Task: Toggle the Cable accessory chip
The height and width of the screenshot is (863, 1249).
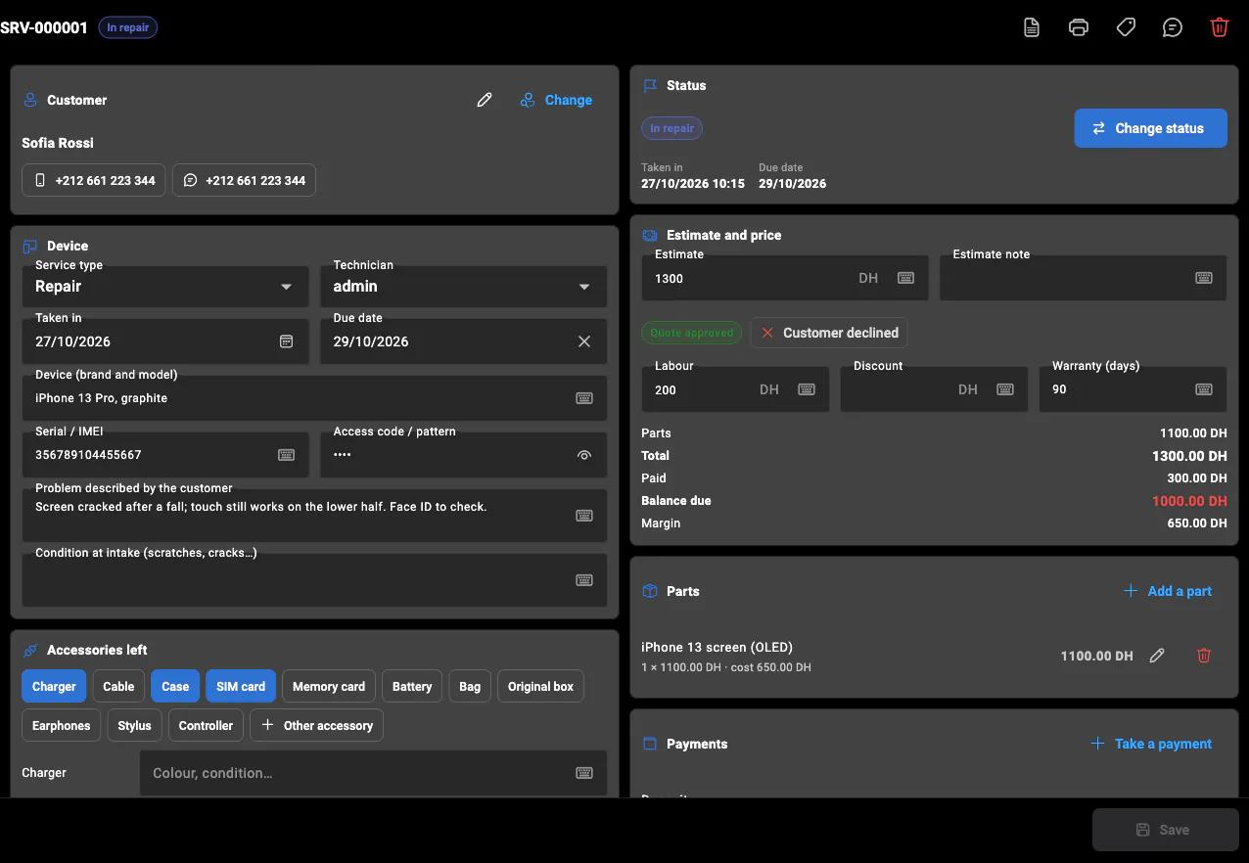Action: click(x=118, y=687)
